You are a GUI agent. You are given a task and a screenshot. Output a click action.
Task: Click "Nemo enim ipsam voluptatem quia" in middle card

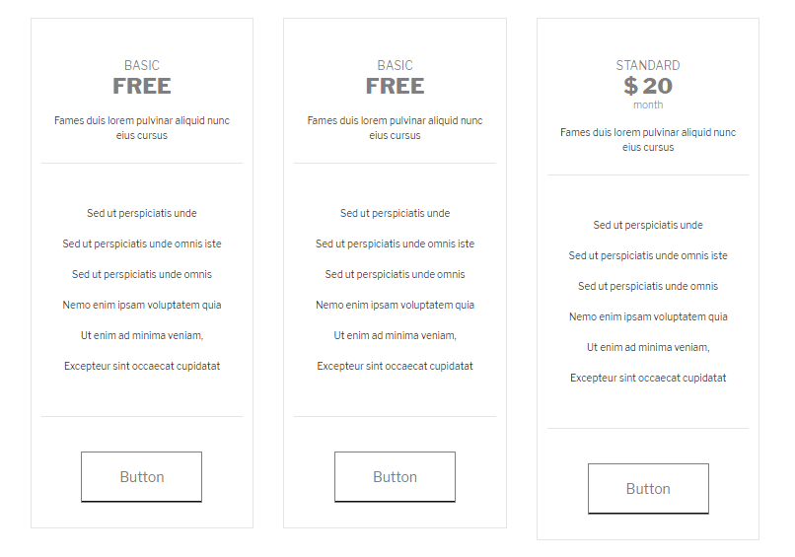(x=395, y=305)
